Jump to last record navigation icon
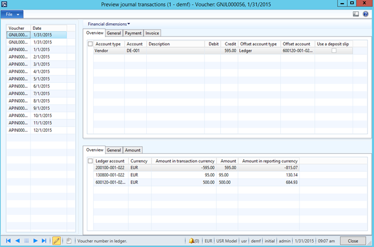The height and width of the screenshot is (247, 374). (45, 240)
